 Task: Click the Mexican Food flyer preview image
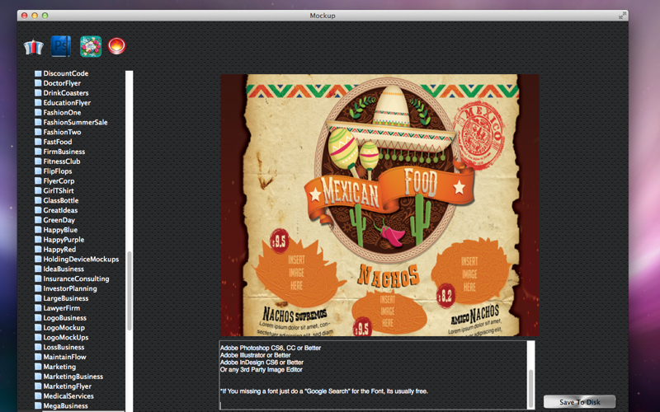(380, 205)
